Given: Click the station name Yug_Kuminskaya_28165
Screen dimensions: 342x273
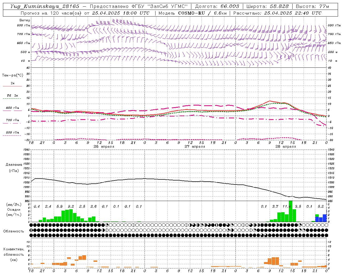Looking at the screenshot, I should (x=45, y=6).
